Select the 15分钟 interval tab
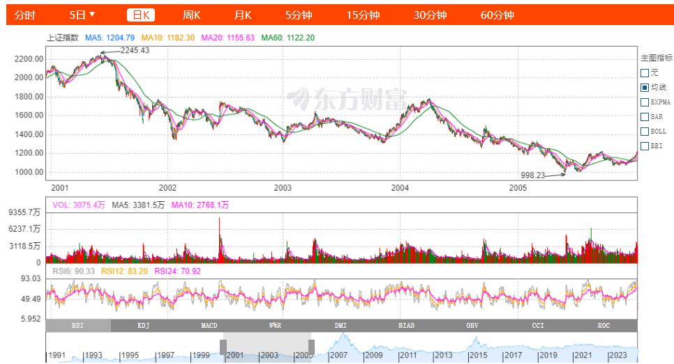This screenshot has height=364, width=674. click(363, 15)
